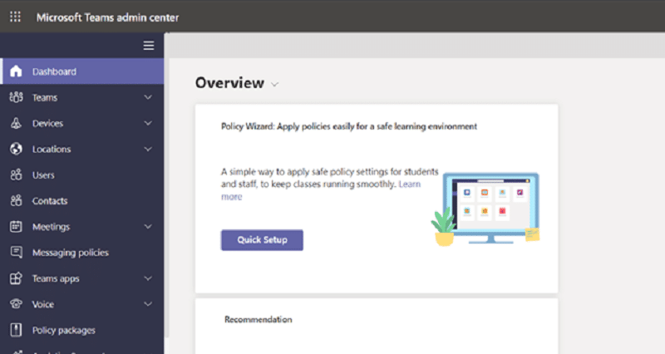Expand the Devices menu chevron

(148, 123)
